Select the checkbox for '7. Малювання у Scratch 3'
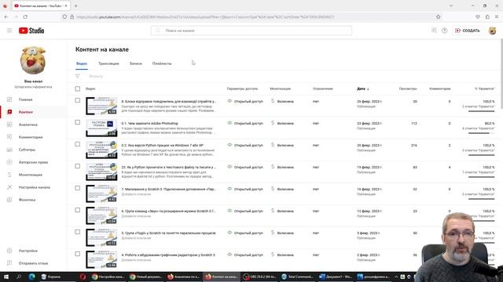Screen dimensions: 503x282 click(x=78, y=188)
